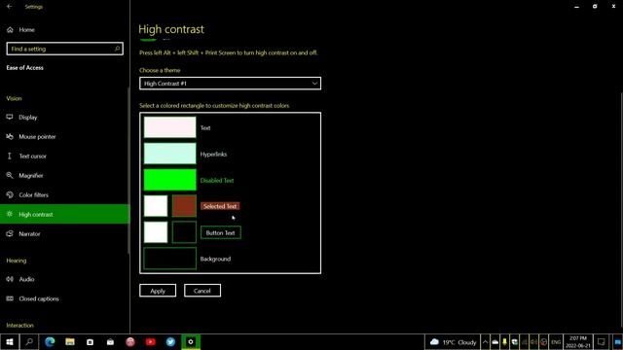Click the Apply button
Screen dimensions: 623x350
click(x=158, y=291)
